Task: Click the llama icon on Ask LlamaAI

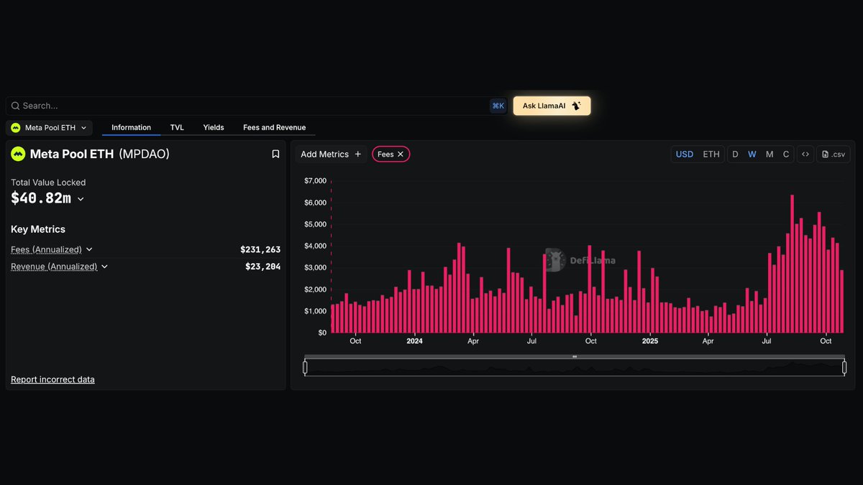Action: 576,106
